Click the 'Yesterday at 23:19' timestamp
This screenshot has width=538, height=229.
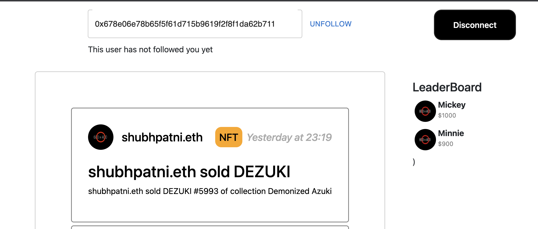coord(289,137)
